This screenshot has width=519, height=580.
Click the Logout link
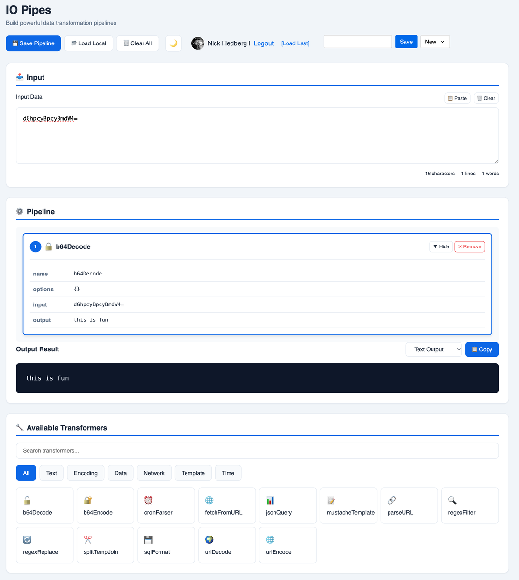(263, 43)
